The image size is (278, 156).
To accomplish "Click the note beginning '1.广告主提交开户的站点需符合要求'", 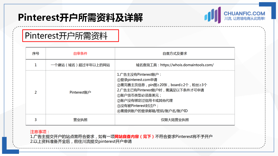I will coord(121,136).
